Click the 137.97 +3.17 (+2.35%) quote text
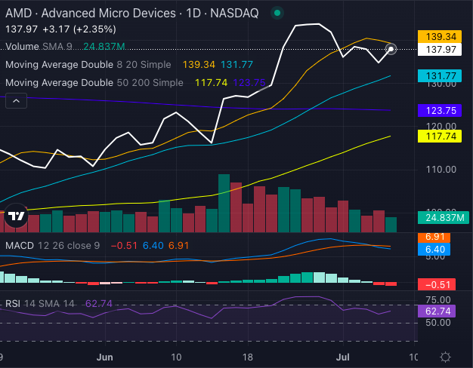473x368 pixels. pos(60,29)
